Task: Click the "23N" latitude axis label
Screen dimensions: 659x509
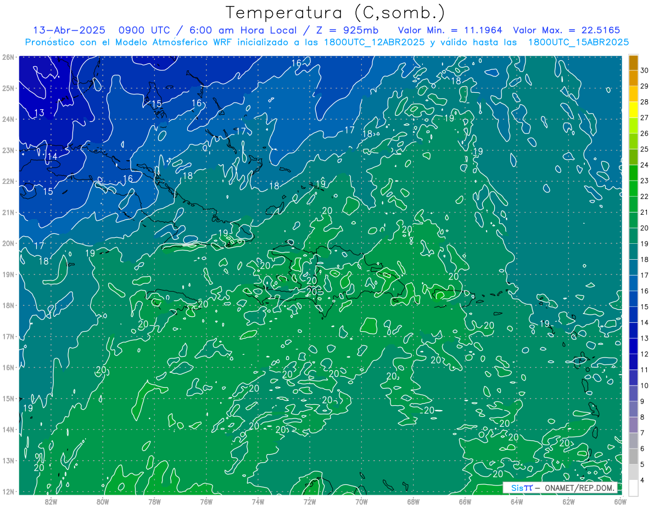Action: [8, 150]
